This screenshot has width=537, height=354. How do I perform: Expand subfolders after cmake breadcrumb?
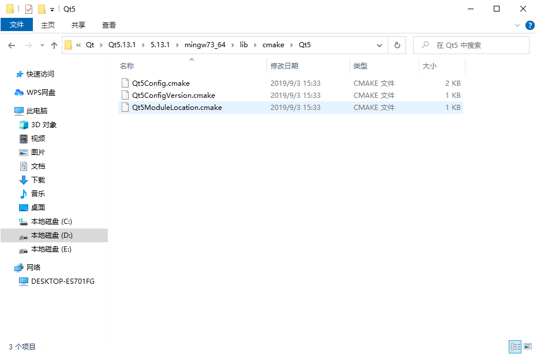(x=291, y=45)
